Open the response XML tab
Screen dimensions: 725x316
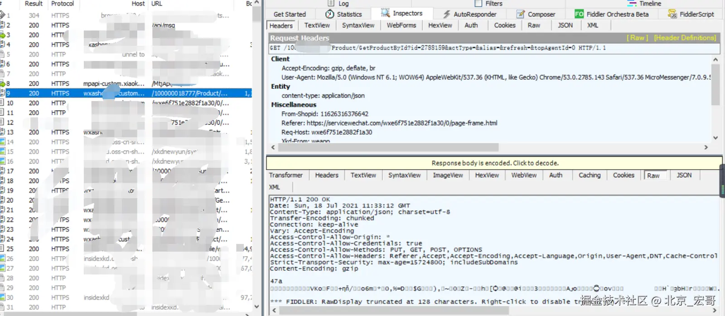274,187
